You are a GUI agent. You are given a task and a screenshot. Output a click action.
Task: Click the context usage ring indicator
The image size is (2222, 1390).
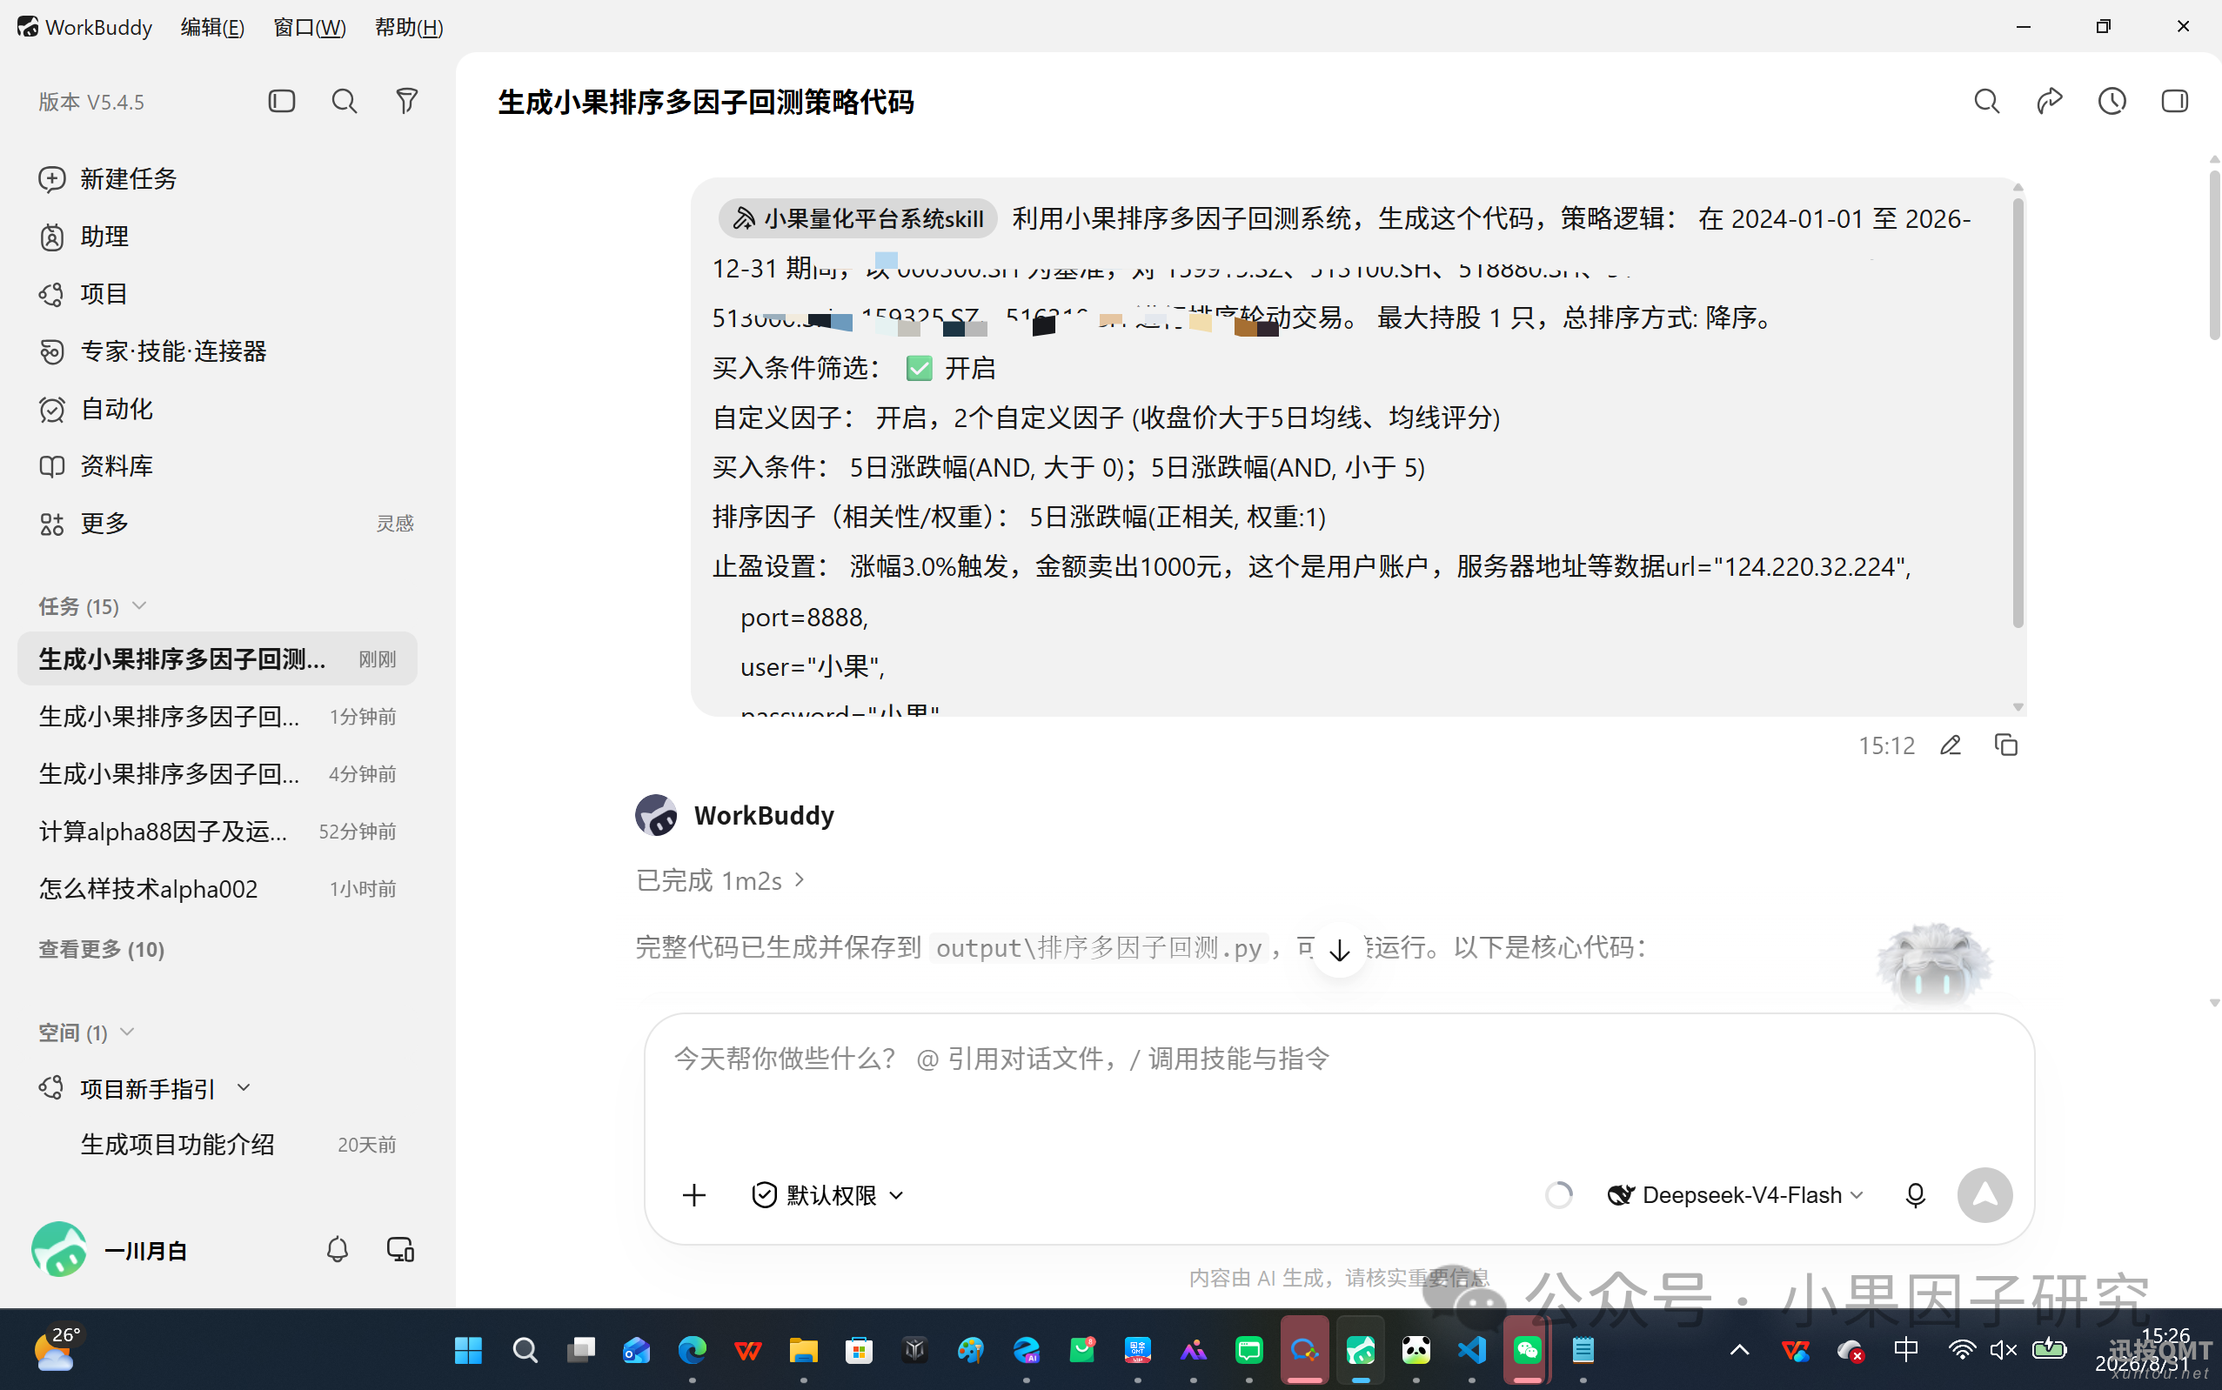tap(1558, 1194)
